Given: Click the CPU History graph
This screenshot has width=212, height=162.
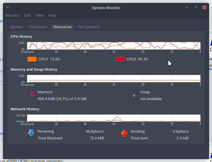Looking at the screenshot, I should [114, 45].
